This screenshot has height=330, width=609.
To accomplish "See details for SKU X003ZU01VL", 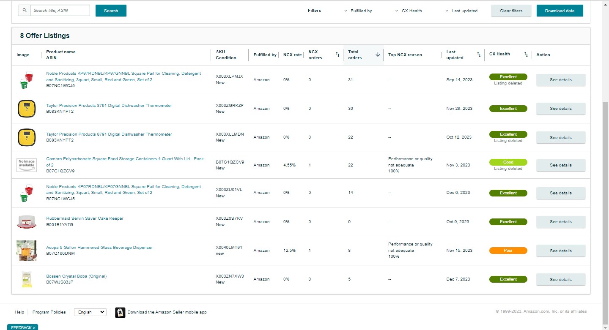I will (x=561, y=193).
